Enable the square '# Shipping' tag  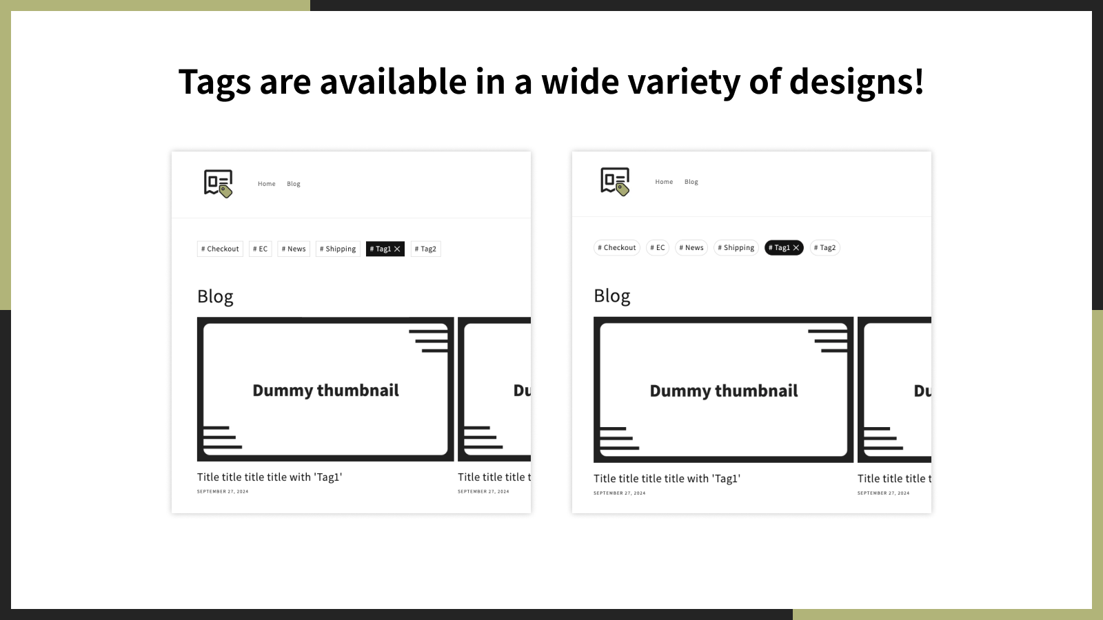(338, 249)
